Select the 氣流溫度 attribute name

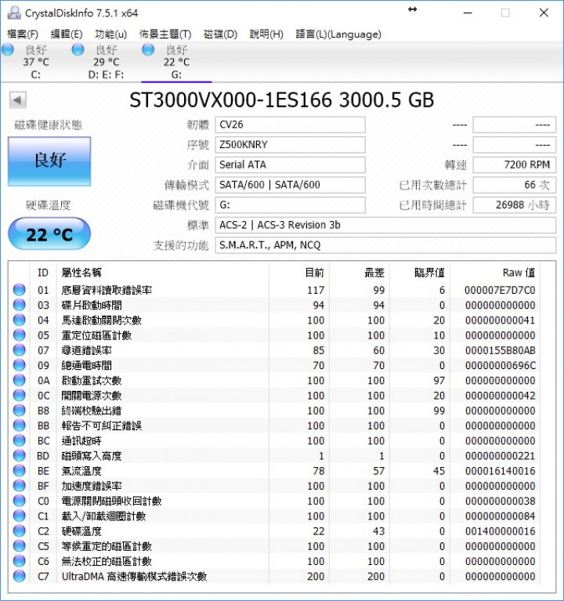tap(81, 471)
